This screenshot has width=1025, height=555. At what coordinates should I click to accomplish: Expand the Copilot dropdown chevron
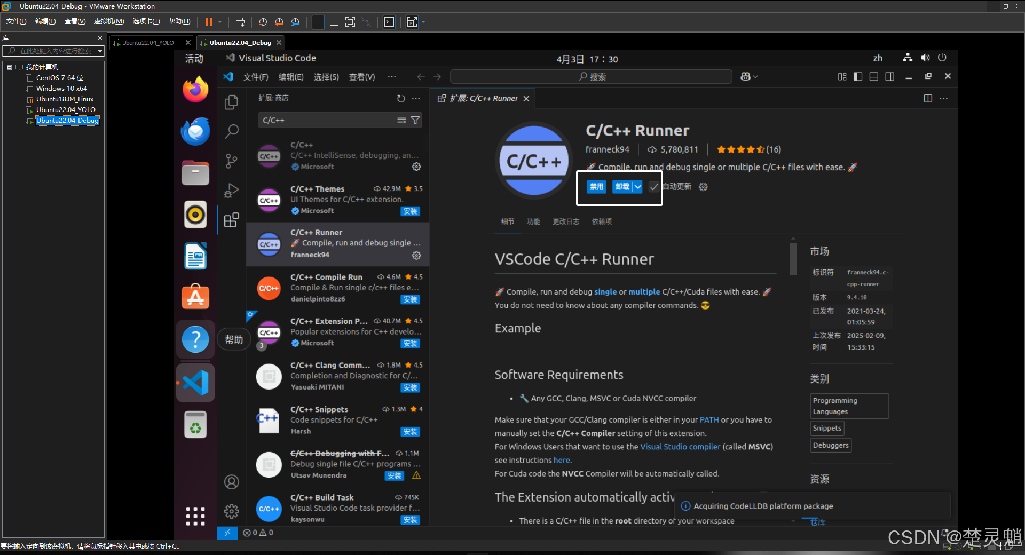tap(755, 77)
